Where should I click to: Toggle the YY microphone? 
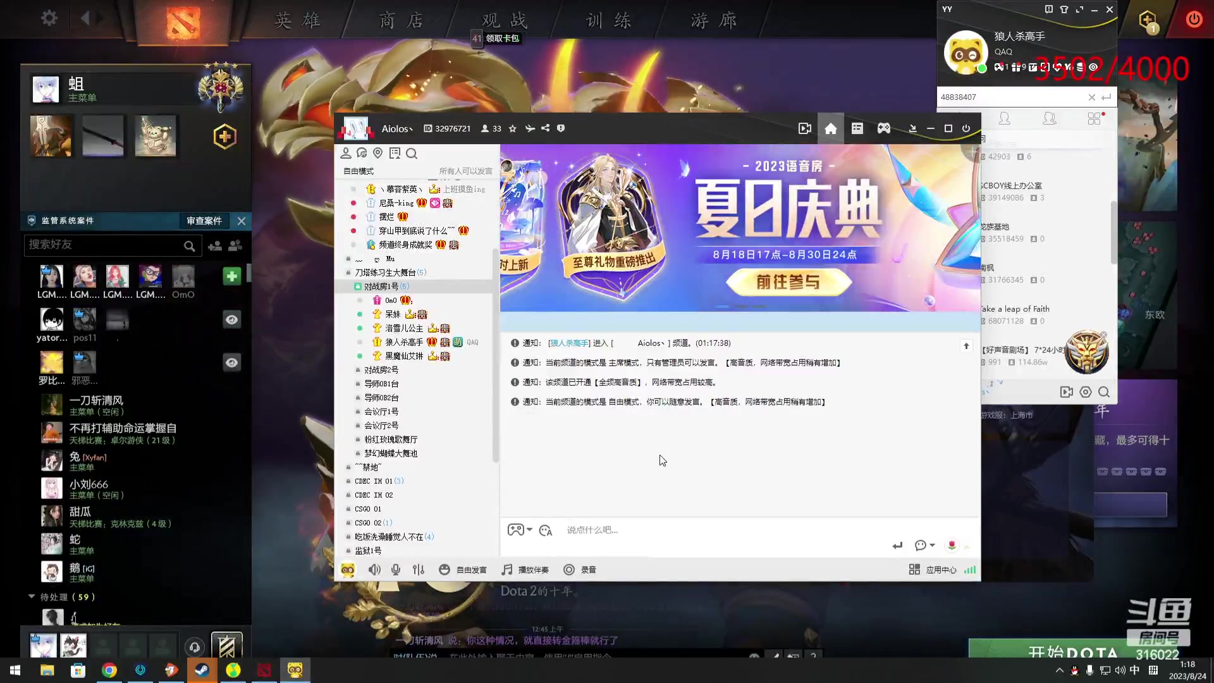396,570
